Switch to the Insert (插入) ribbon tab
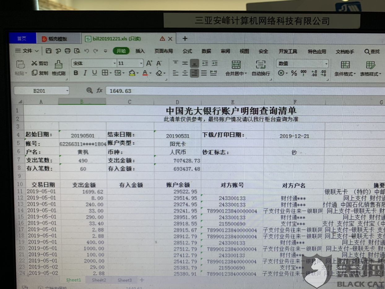385x289 pixels. point(140,51)
